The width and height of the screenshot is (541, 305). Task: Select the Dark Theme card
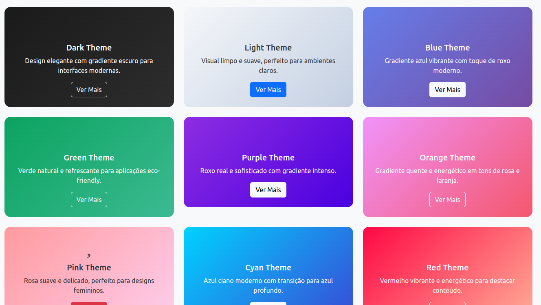89,24
